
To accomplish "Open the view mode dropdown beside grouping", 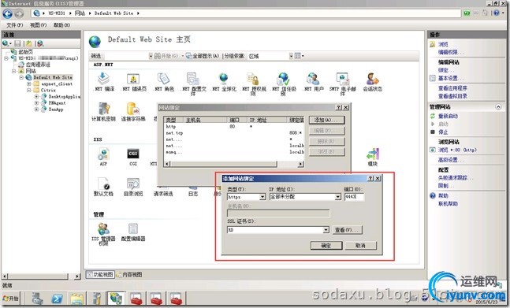I will point(300,56).
